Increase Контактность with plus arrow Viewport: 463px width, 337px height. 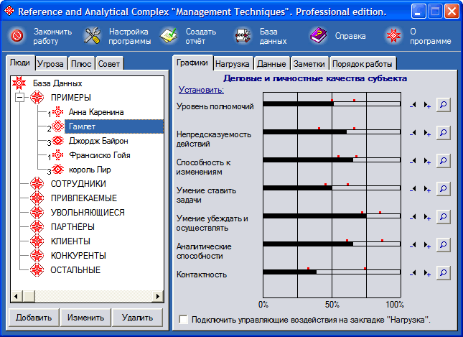tap(427, 274)
